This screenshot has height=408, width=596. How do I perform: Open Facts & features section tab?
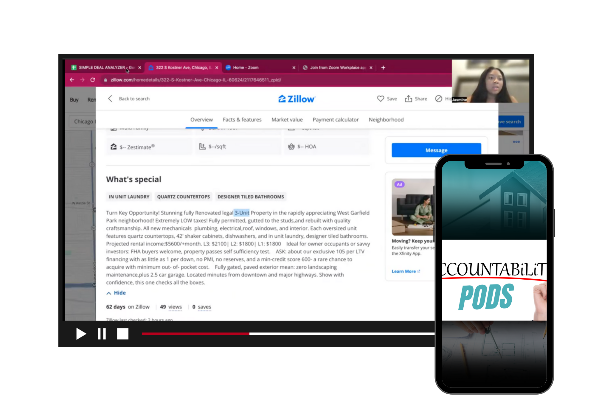click(242, 119)
